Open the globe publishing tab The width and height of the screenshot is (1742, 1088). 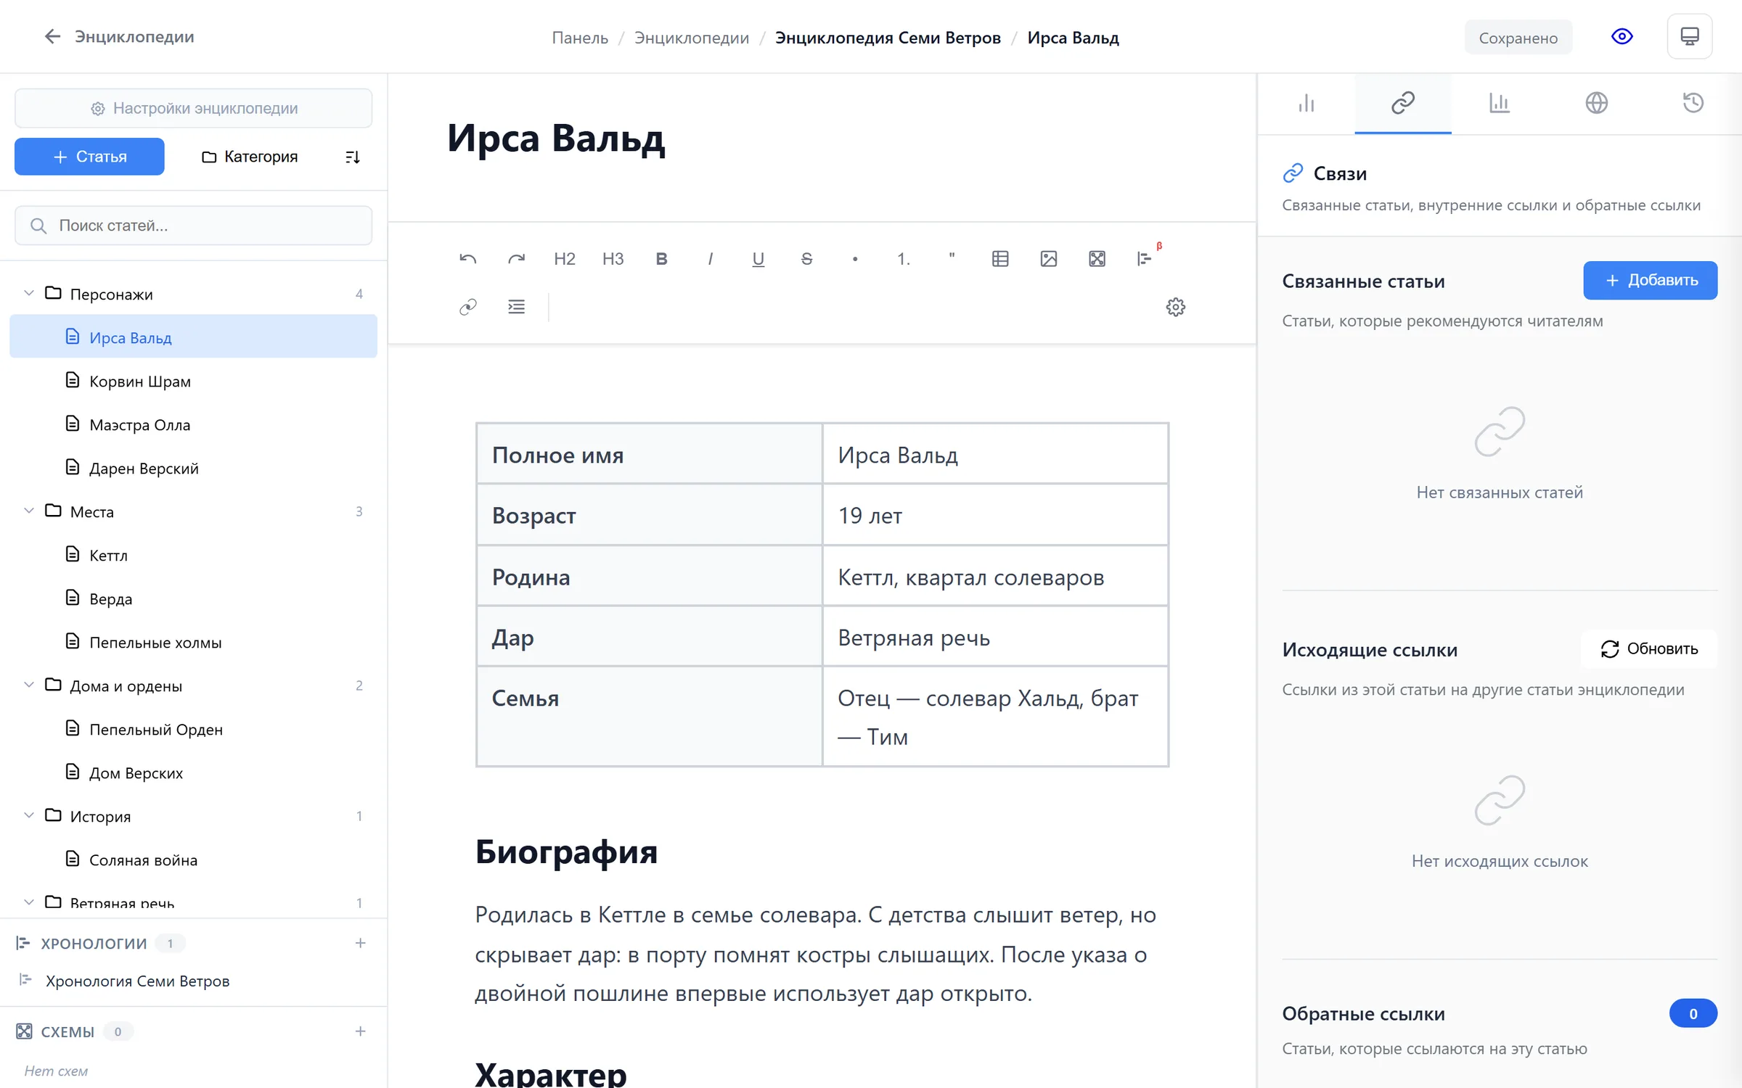(x=1596, y=103)
